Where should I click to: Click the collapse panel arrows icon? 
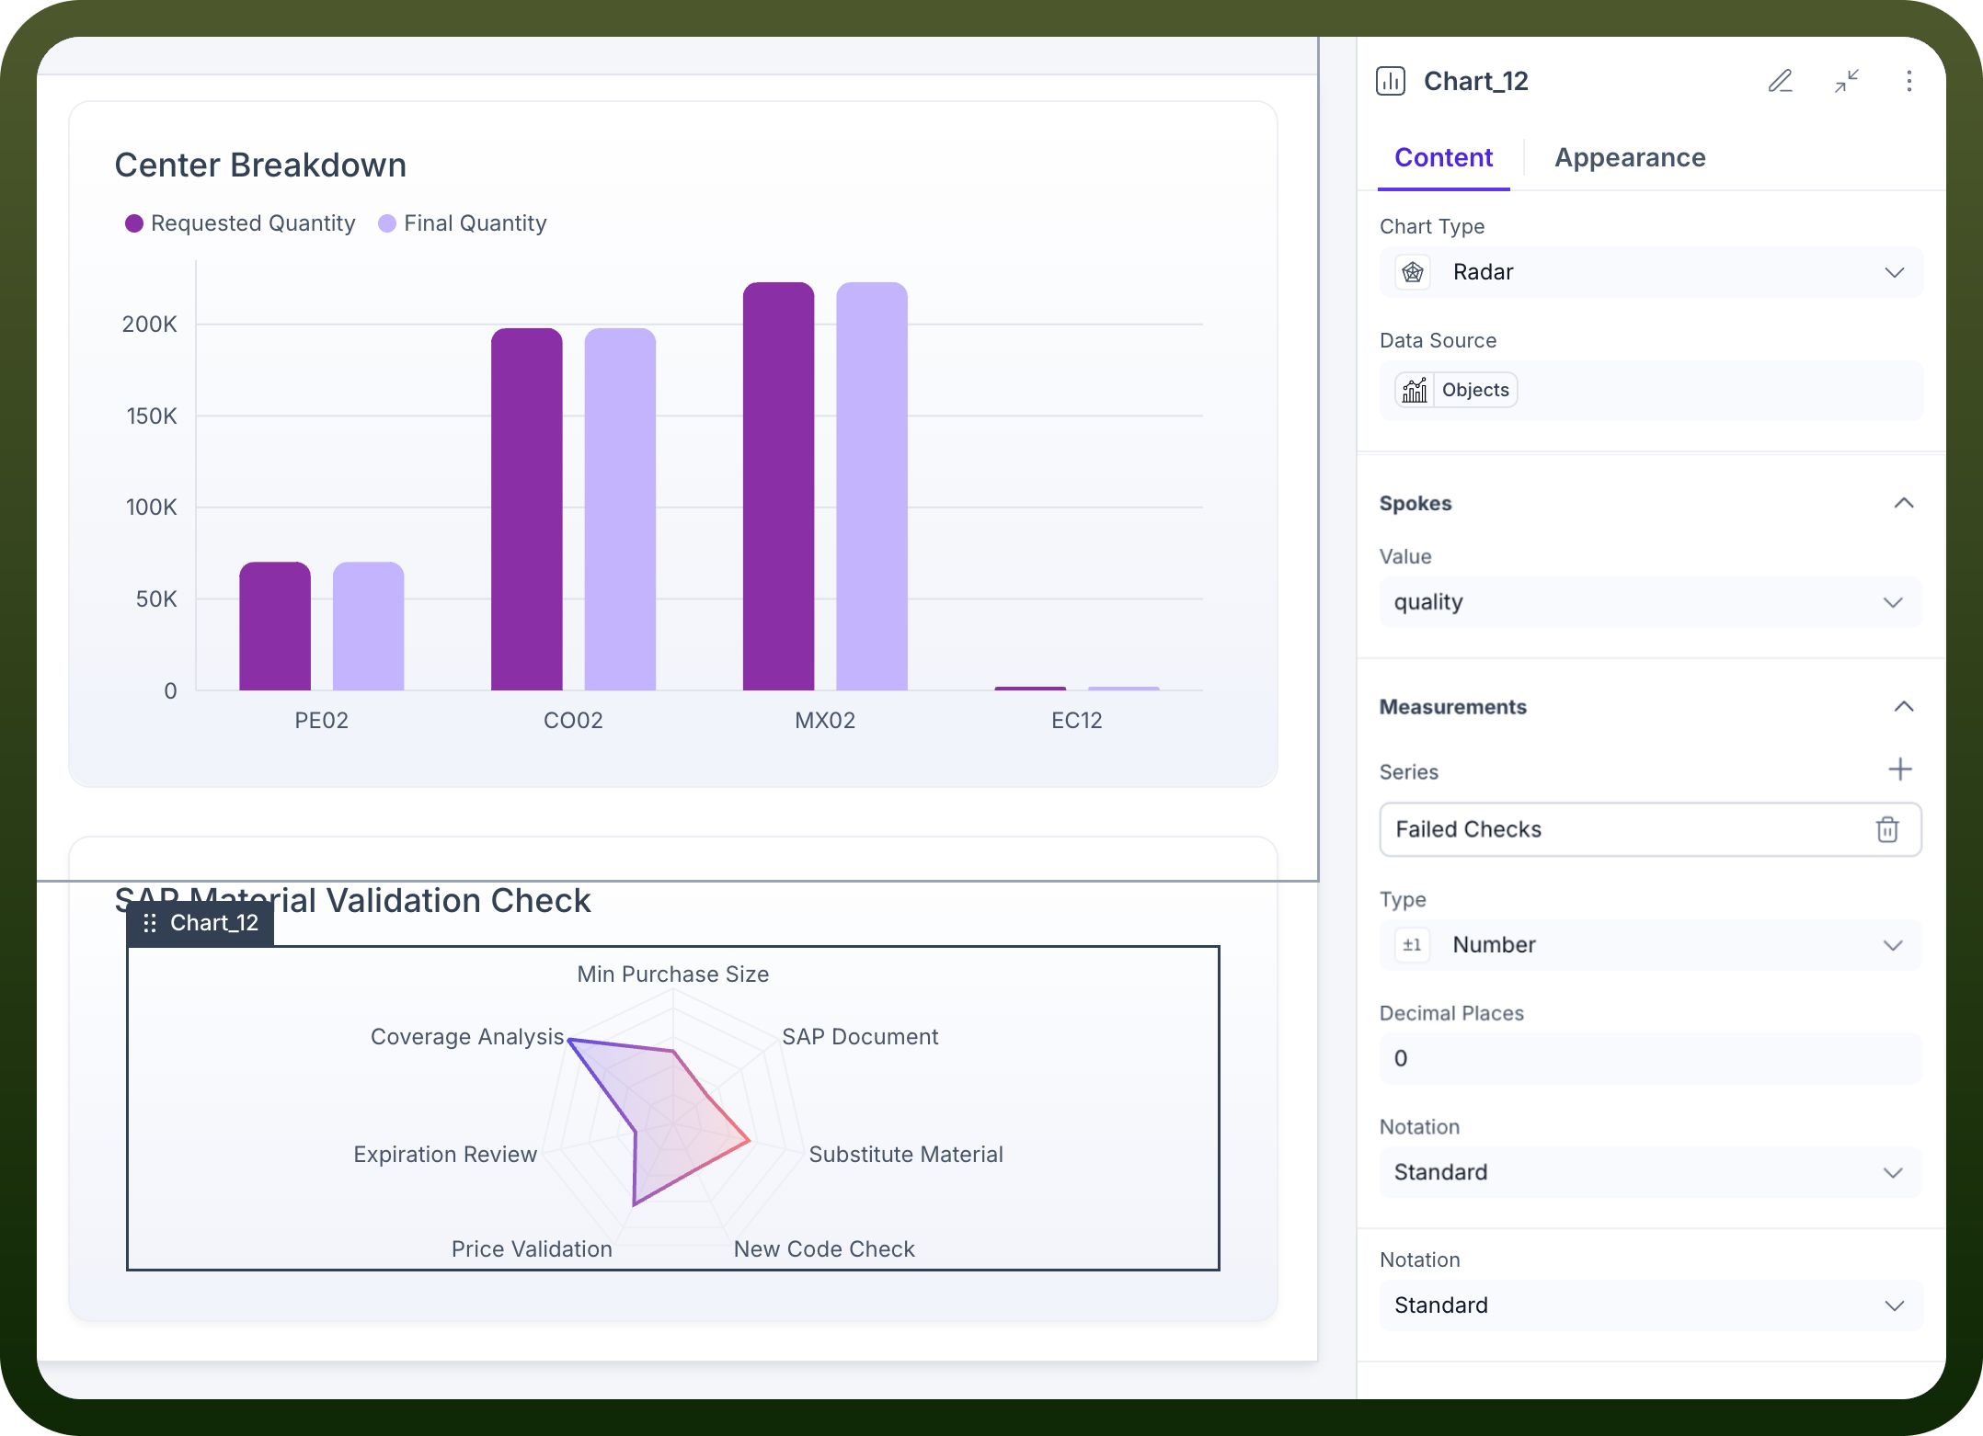[x=1847, y=81]
